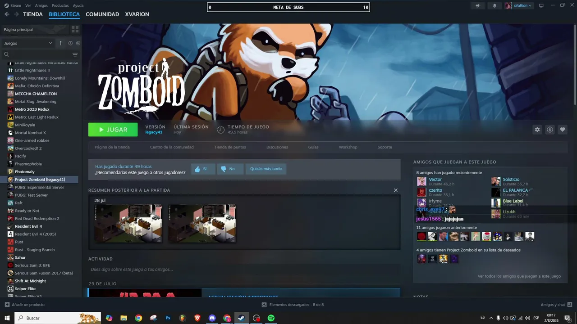Expand the Juegos category dropdown
Viewport: 577px width, 324px height.
tap(28, 43)
